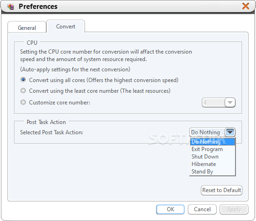Confirm settings with the OK button
The image size is (256, 221).
[x=171, y=209]
